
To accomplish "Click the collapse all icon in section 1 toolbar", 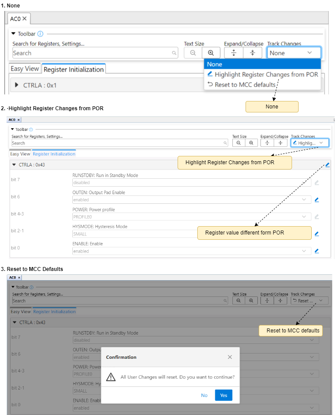I will pos(253,53).
